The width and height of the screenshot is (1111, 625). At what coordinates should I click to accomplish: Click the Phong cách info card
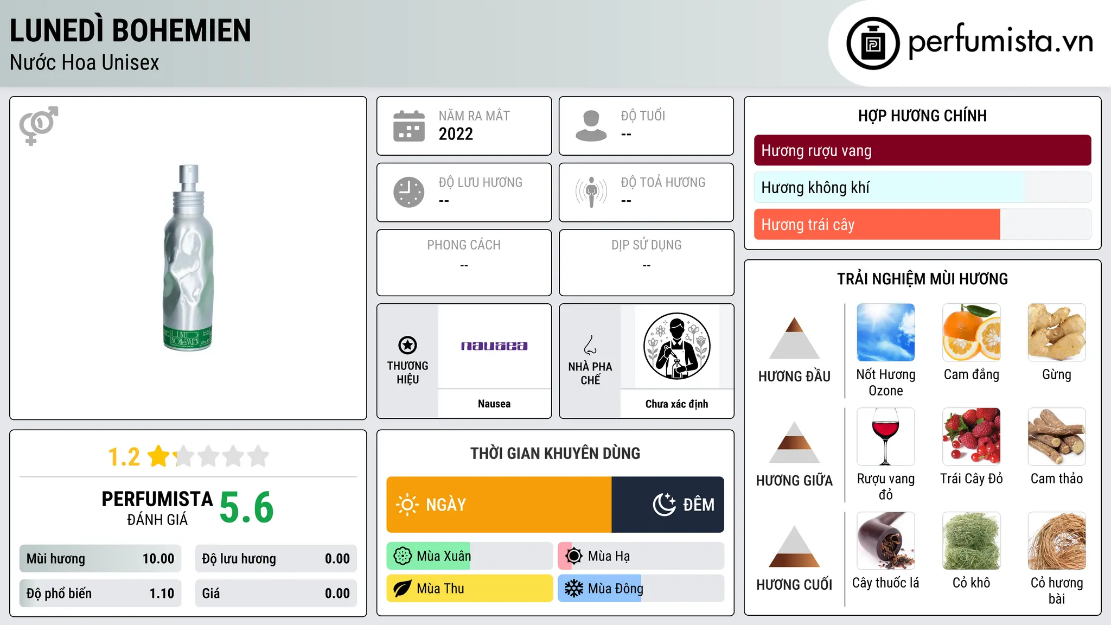[464, 263]
